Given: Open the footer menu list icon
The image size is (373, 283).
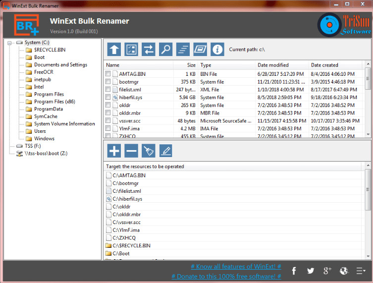Looking at the screenshot, I should [361, 271].
